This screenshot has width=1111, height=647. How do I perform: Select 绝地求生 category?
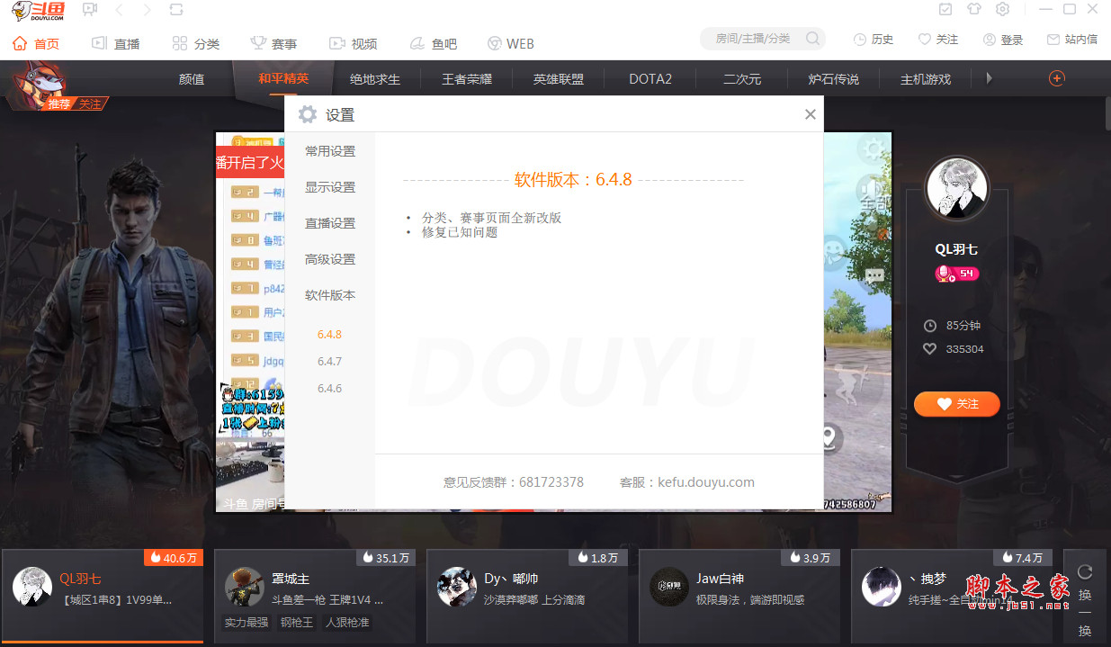point(375,79)
